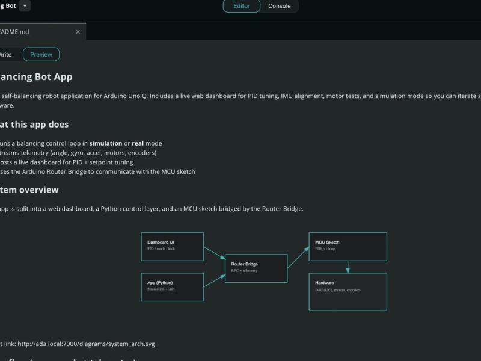Click the bold word 'simulation'

106,143
